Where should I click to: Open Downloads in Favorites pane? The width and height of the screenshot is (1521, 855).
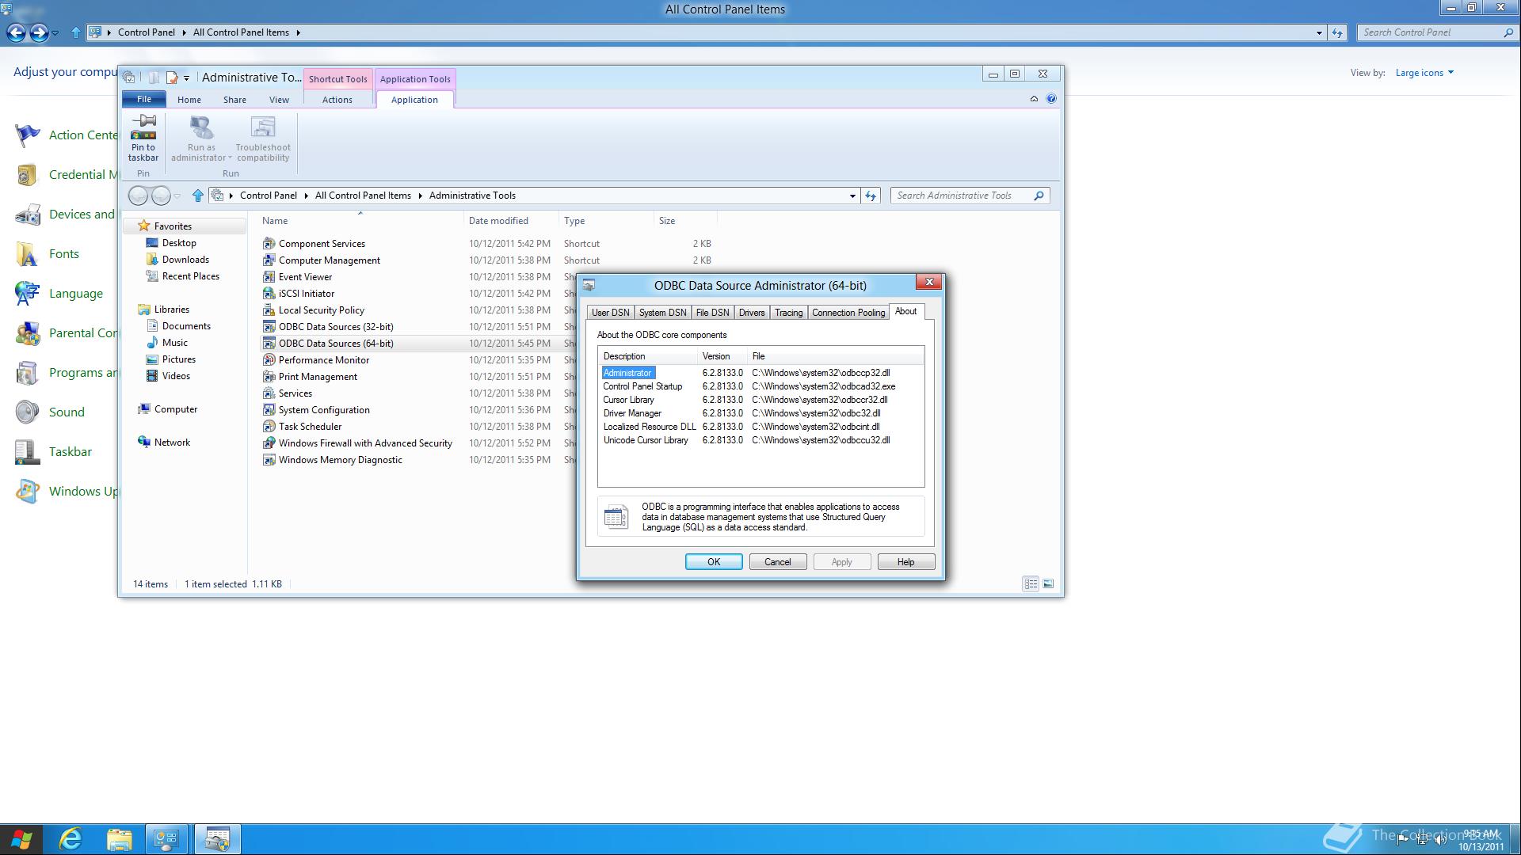185,260
